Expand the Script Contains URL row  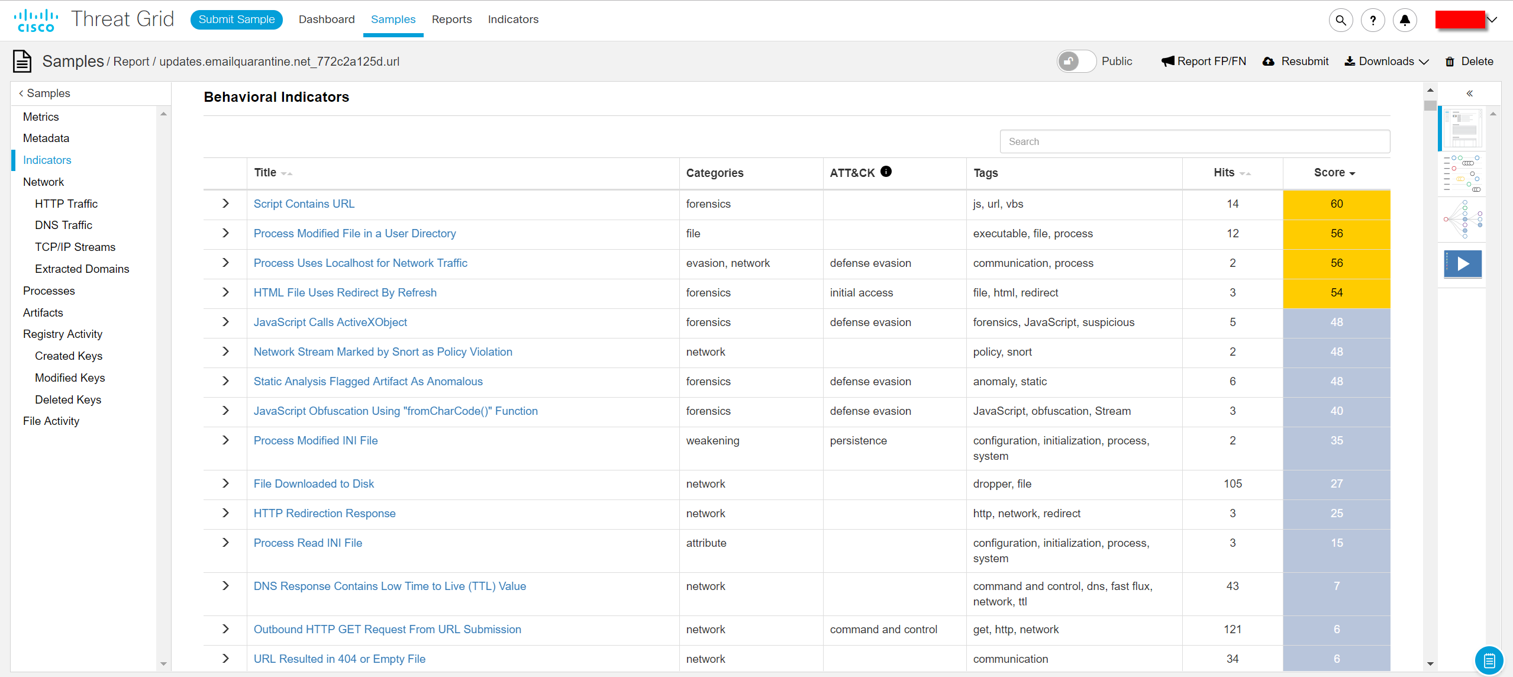pyautogui.click(x=225, y=204)
